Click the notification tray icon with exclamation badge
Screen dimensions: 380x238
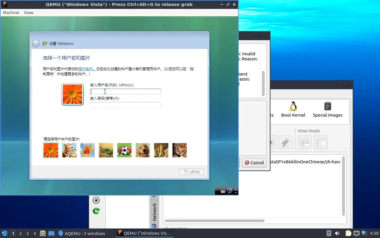click(x=364, y=233)
